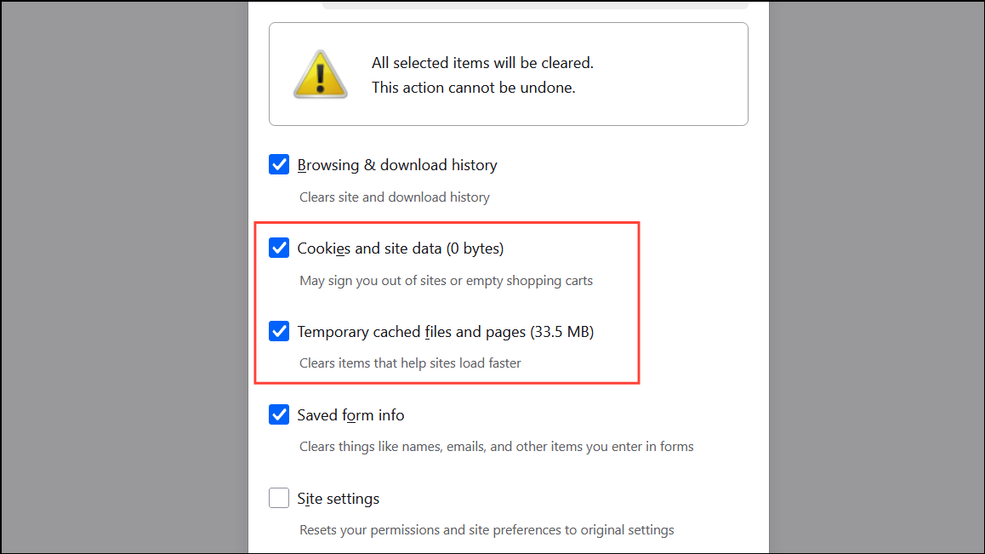
Task: Click the 'Clears things like names, emails' description
Action: click(496, 447)
